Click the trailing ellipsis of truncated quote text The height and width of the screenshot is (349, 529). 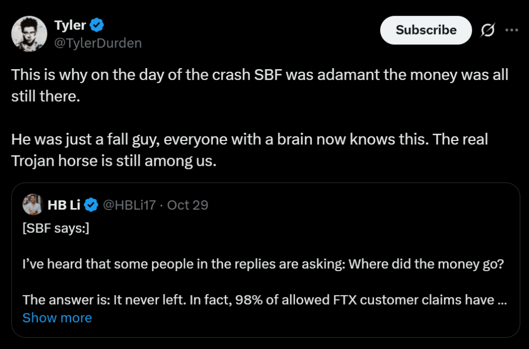click(x=501, y=300)
